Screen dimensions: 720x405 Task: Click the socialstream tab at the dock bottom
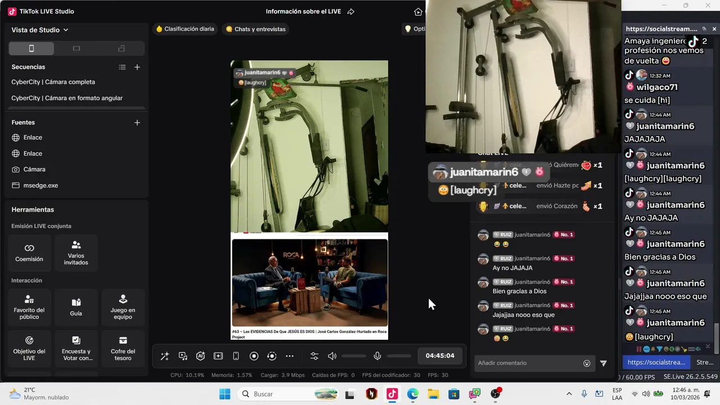tap(656, 362)
